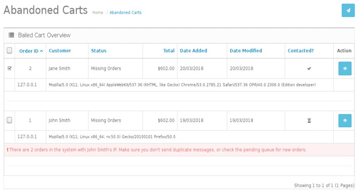The width and height of the screenshot is (359, 192).
Task: Open Abandoned Carts breadcrumb link
Action: [125, 13]
